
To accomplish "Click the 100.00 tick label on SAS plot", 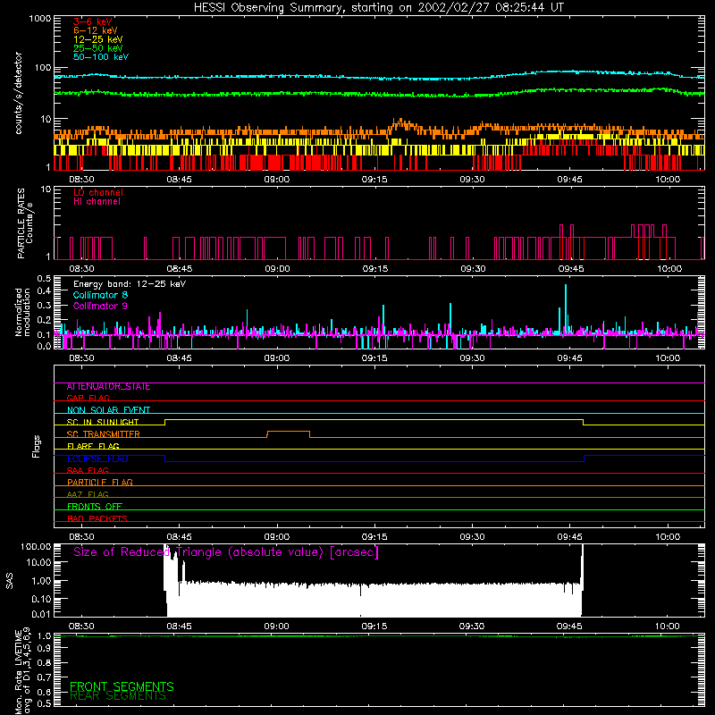I will (36, 547).
